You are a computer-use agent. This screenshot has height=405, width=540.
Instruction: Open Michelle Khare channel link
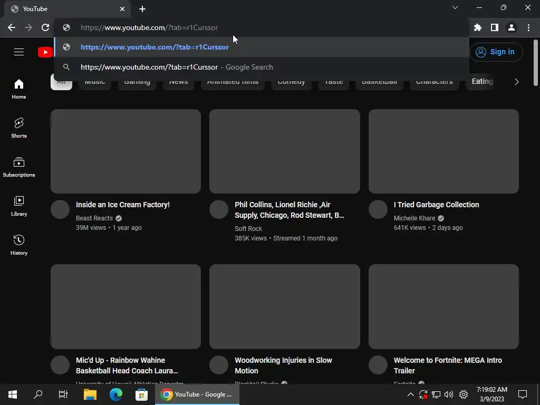414,218
